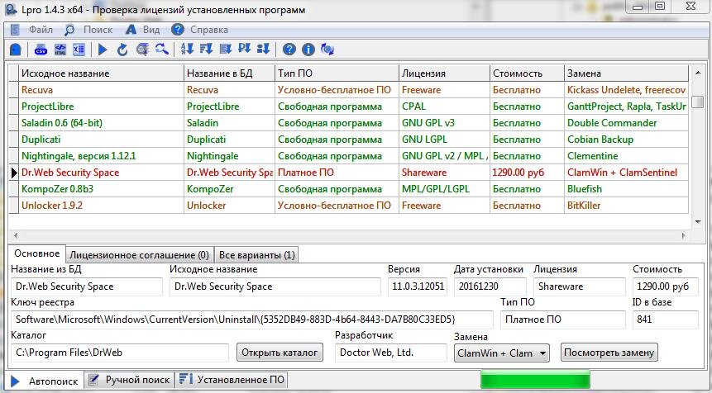This screenshot has width=712, height=393.
Task: Click the Каталог path field
Action: (x=119, y=353)
